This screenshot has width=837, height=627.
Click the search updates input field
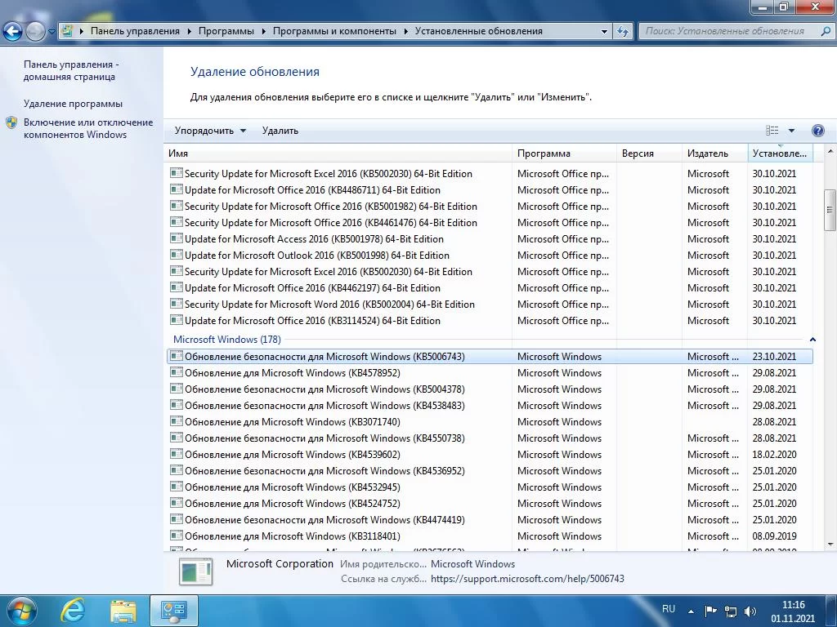[x=723, y=31]
